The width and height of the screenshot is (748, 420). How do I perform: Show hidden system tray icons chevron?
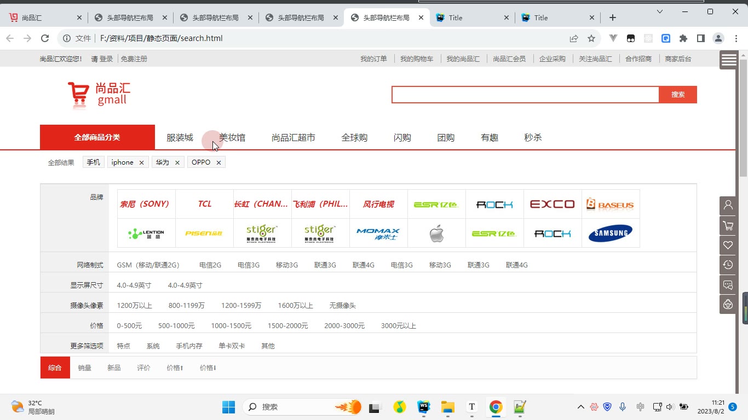tap(580, 407)
